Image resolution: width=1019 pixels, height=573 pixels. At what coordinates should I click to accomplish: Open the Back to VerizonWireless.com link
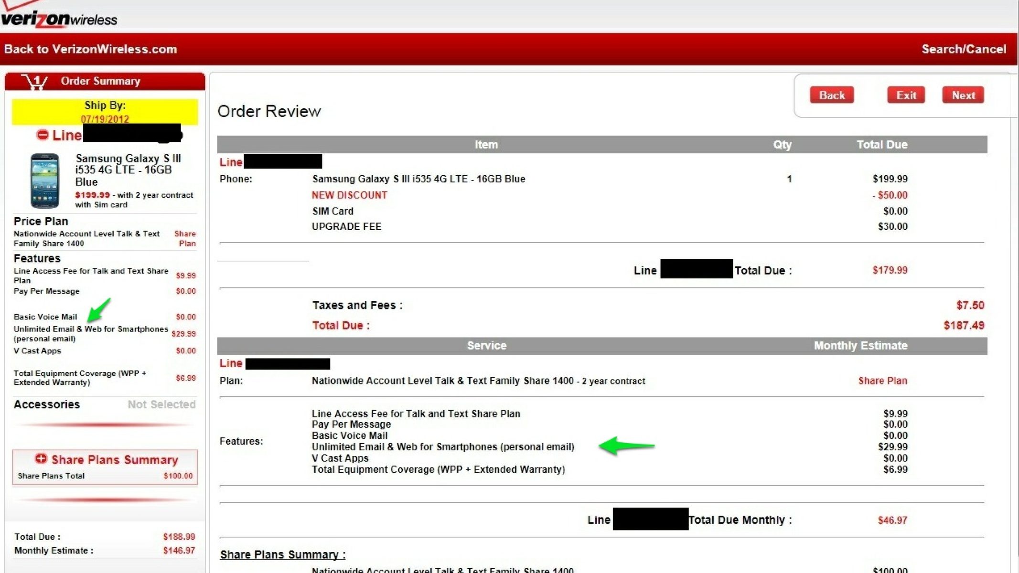point(90,49)
